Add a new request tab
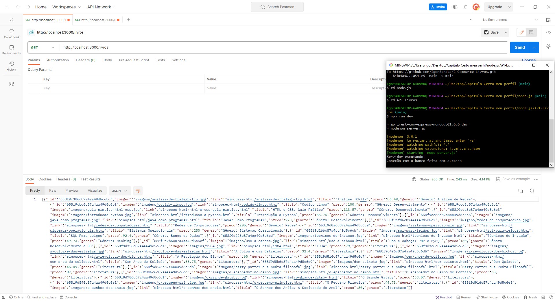The height and width of the screenshot is (301, 555). point(128,20)
